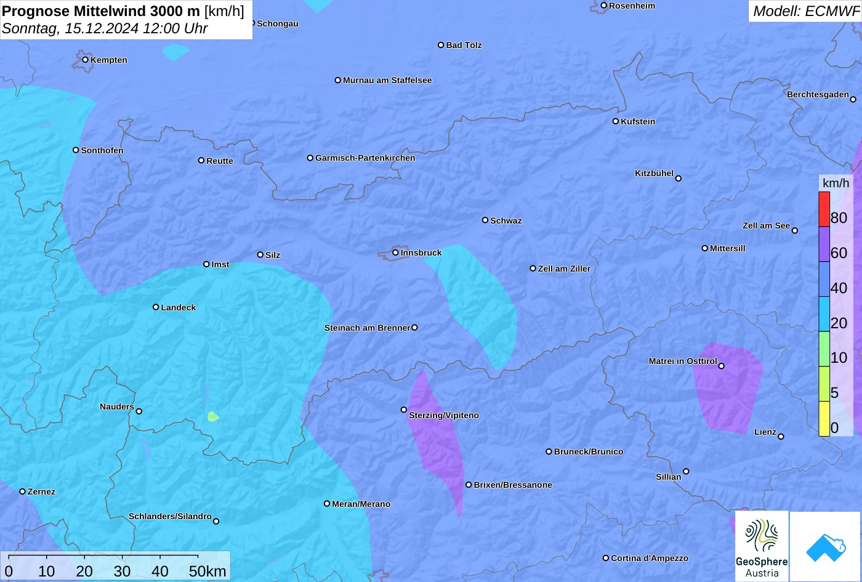Click the 'Modell: ECMWF' label
This screenshot has height=582, width=862.
(806, 11)
